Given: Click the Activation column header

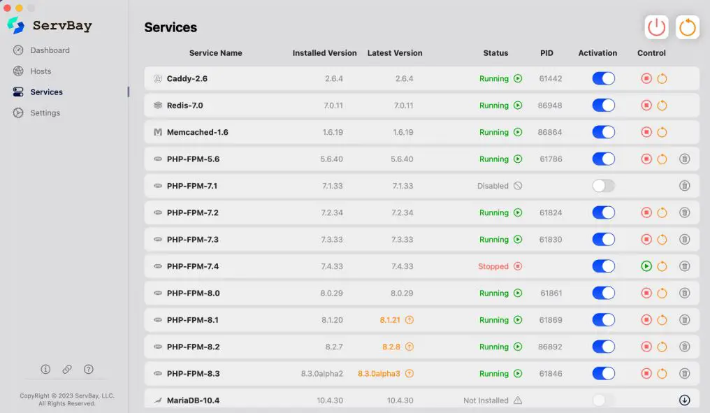Looking at the screenshot, I should tap(597, 53).
